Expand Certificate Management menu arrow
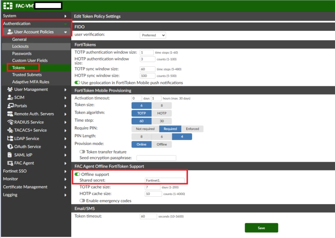Image resolution: width=335 pixels, height=238 pixels. pos(65,187)
